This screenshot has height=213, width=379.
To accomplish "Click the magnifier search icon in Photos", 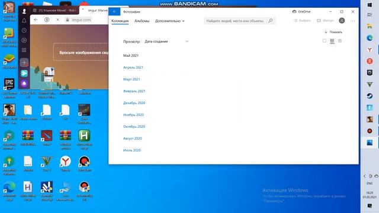I will click(x=271, y=21).
